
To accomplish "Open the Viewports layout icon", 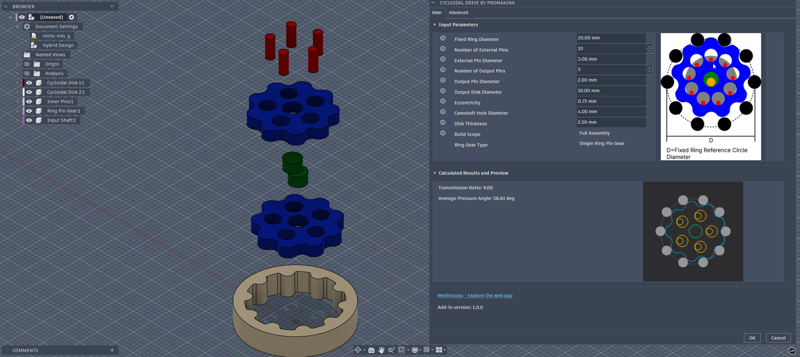I will click(x=439, y=350).
